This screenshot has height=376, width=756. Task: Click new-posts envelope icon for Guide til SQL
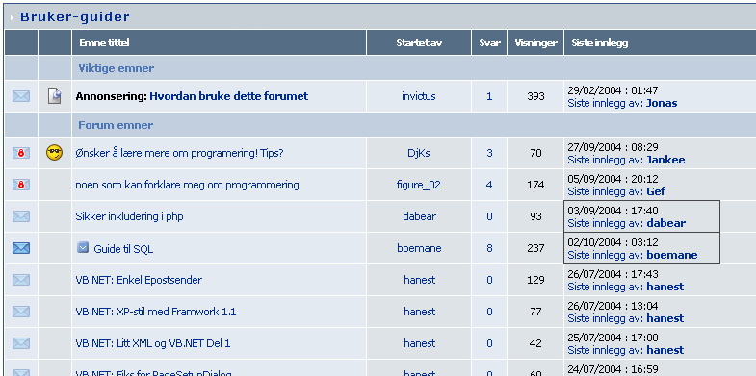(x=21, y=248)
